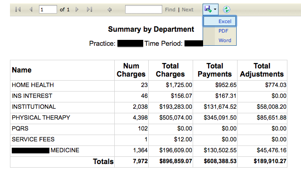This screenshot has width=301, height=179.
Task: Click Physical Therapy payments $345,091.50
Action: (220, 118)
